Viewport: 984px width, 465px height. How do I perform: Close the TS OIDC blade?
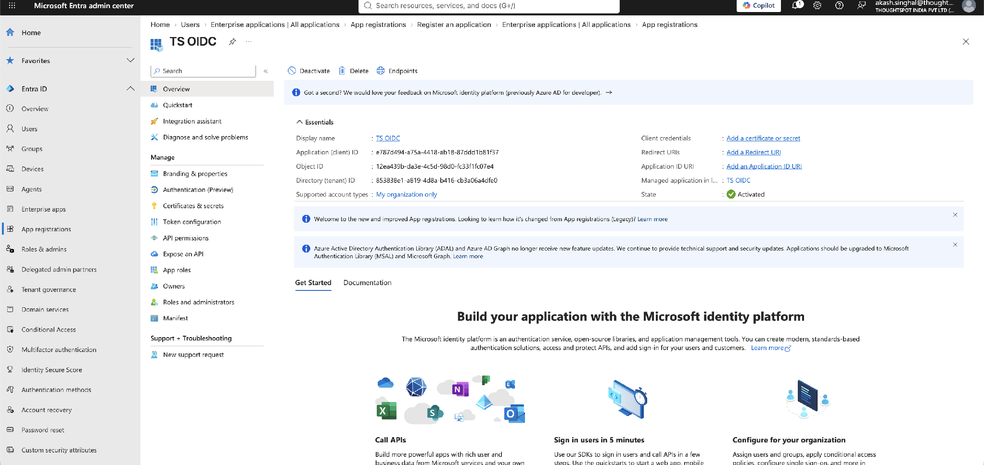(966, 42)
